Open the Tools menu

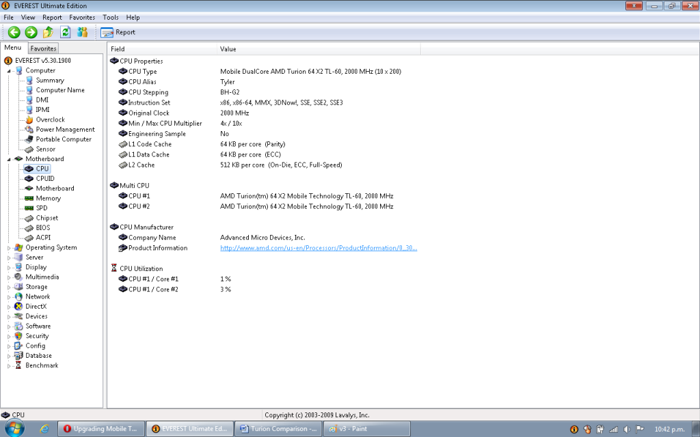(x=111, y=17)
